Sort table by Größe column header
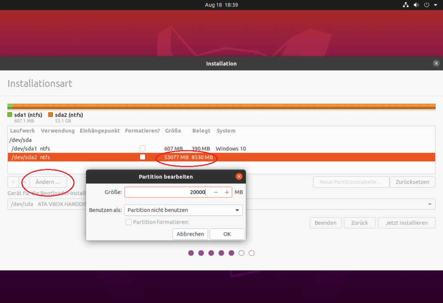This screenshot has width=443, height=303. point(173,130)
